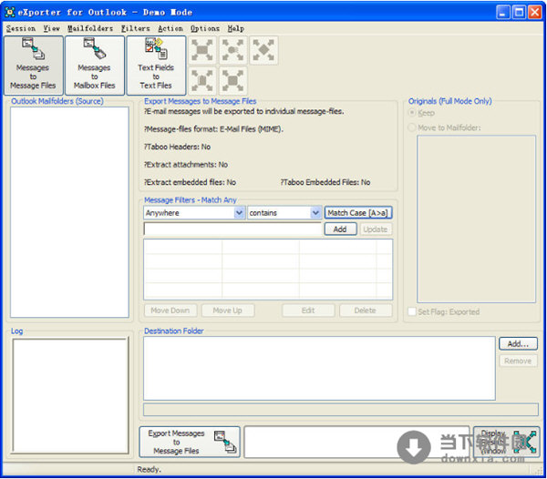Click the Move to Mailfolder folder list
This screenshot has width=547, height=479.
coord(476,219)
